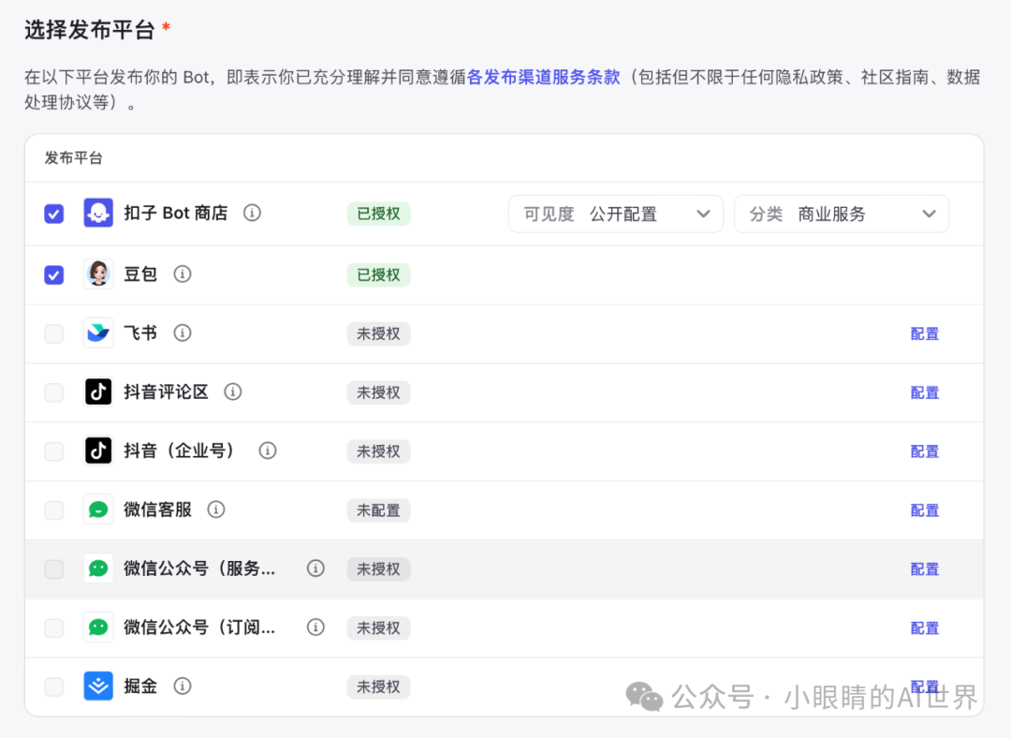This screenshot has width=1011, height=738.
Task: Tick the 微信客服 checkbox
Action: coord(54,510)
